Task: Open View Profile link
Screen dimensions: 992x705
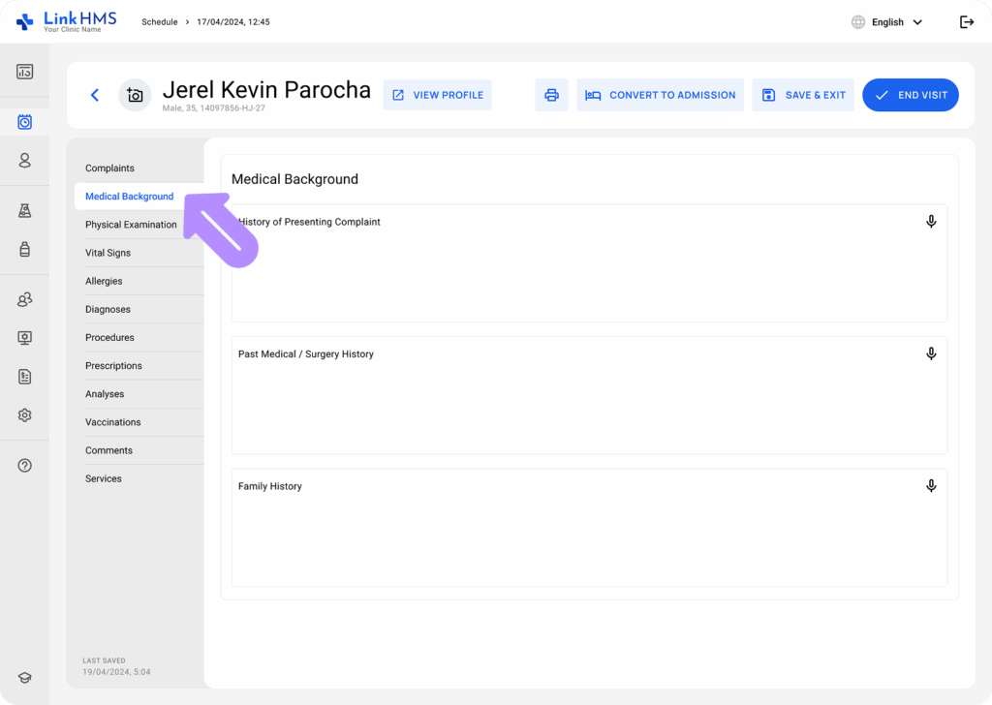Action: (x=437, y=95)
